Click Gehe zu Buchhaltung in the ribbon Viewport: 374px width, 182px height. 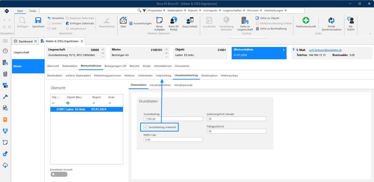[x=271, y=28]
